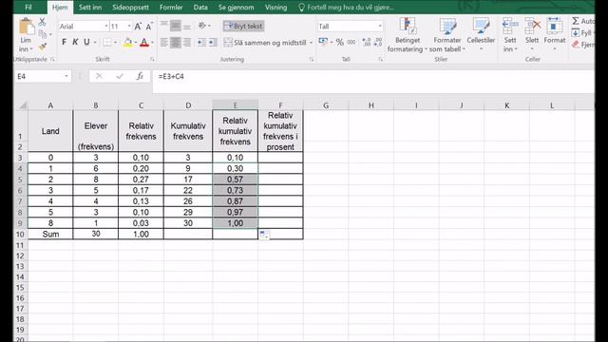Image resolution: width=608 pixels, height=342 pixels.
Task: Click the Lim inn paste clipboard icon
Action: pyautogui.click(x=26, y=28)
